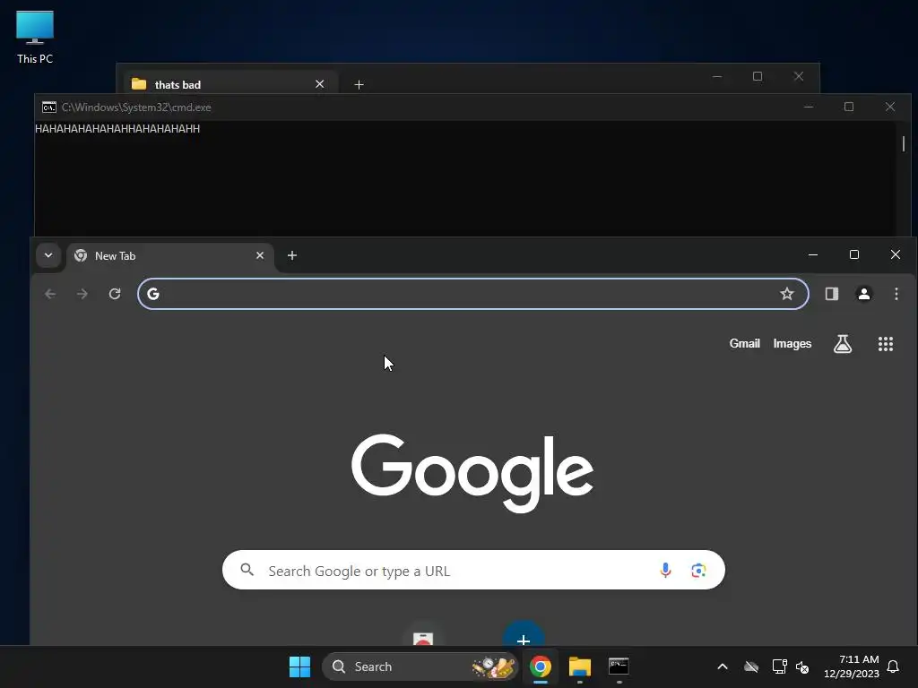Add a new File Explorer tab
This screenshot has height=688, width=918.
(359, 85)
